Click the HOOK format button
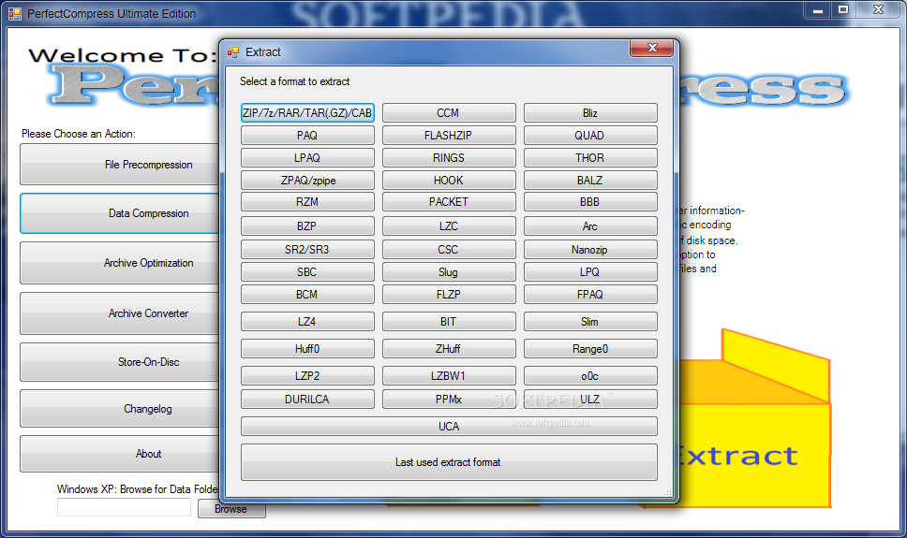907x538 pixels. pyautogui.click(x=449, y=181)
